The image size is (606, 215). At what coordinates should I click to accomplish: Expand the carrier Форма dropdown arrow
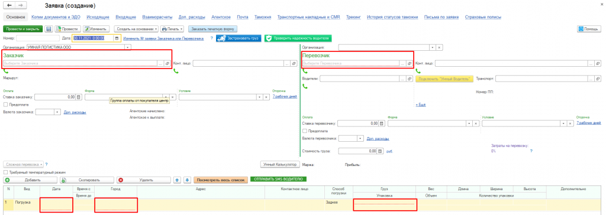(469, 123)
